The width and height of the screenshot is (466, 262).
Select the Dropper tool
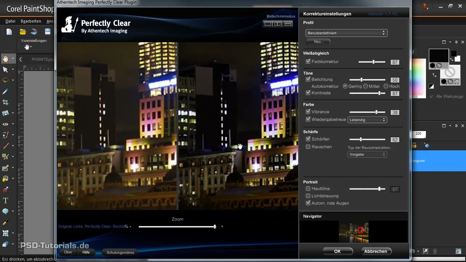[5, 91]
